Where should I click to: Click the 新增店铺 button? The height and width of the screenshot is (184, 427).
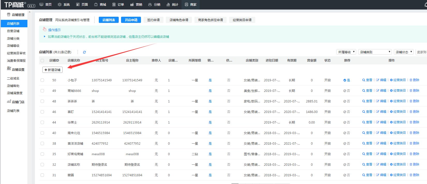pyautogui.click(x=53, y=70)
